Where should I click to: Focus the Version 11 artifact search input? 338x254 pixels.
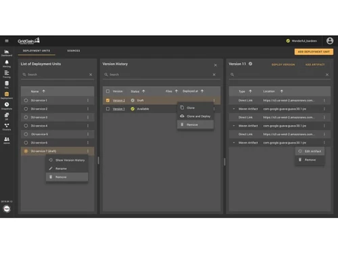279,75
